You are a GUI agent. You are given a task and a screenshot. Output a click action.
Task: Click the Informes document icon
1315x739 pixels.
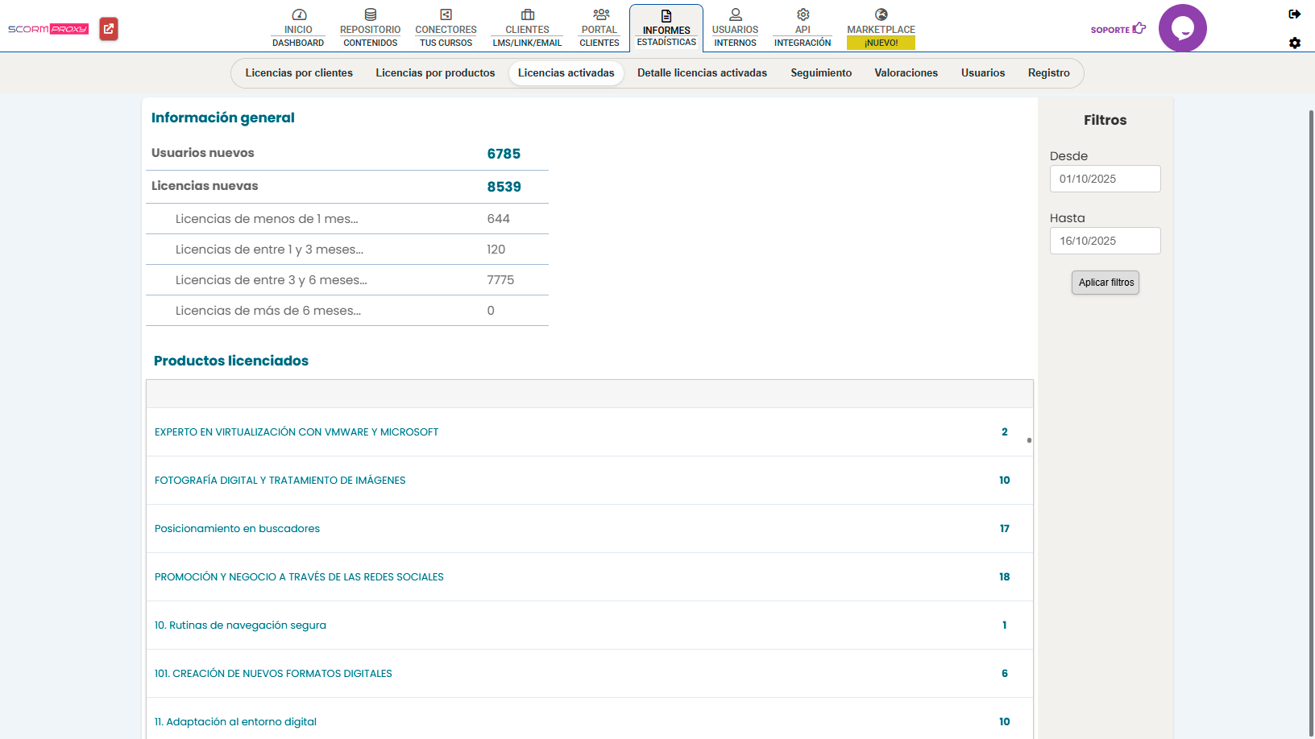[x=666, y=16]
